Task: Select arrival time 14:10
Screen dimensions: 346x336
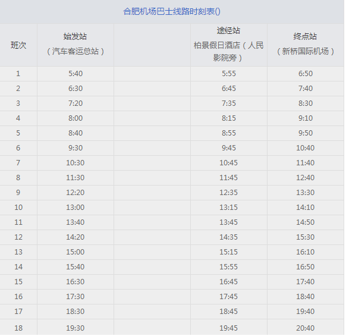Action: tap(305, 208)
